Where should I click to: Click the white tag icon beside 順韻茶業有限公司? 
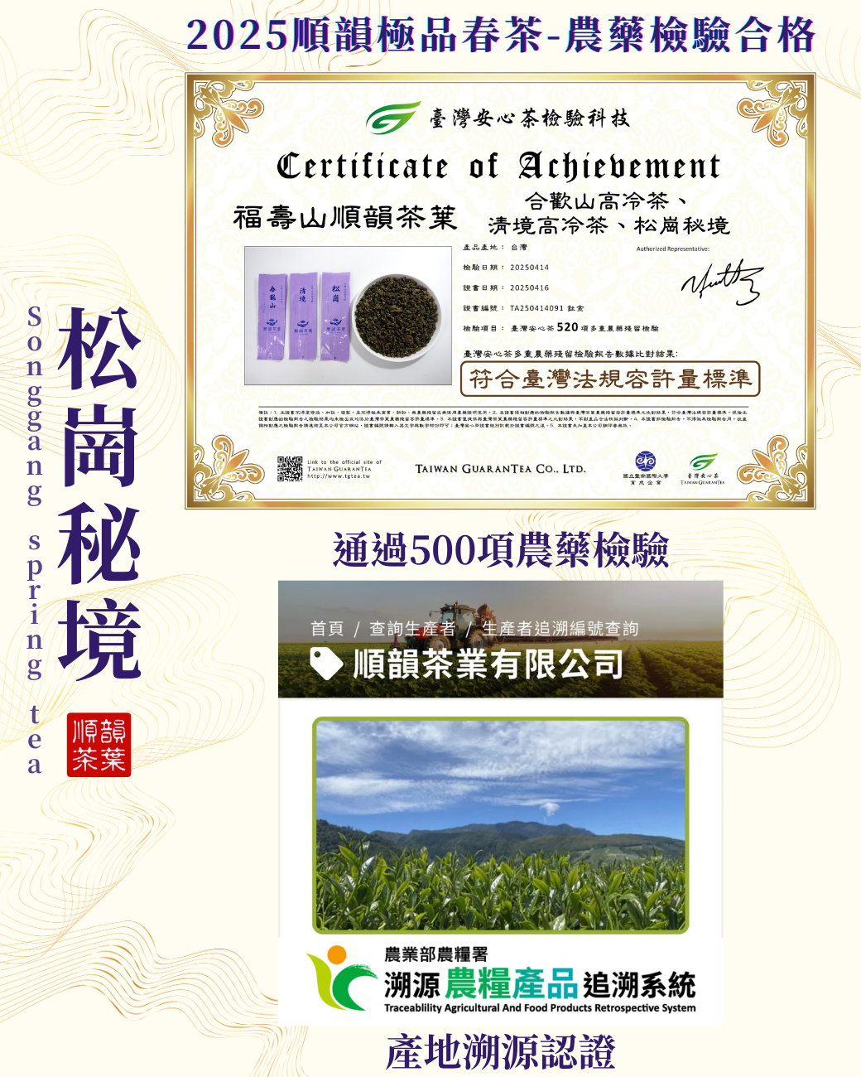(326, 664)
